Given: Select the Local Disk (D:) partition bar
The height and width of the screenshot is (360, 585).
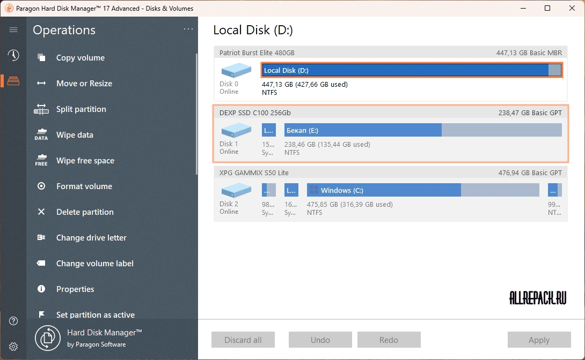Looking at the screenshot, I should 412,70.
